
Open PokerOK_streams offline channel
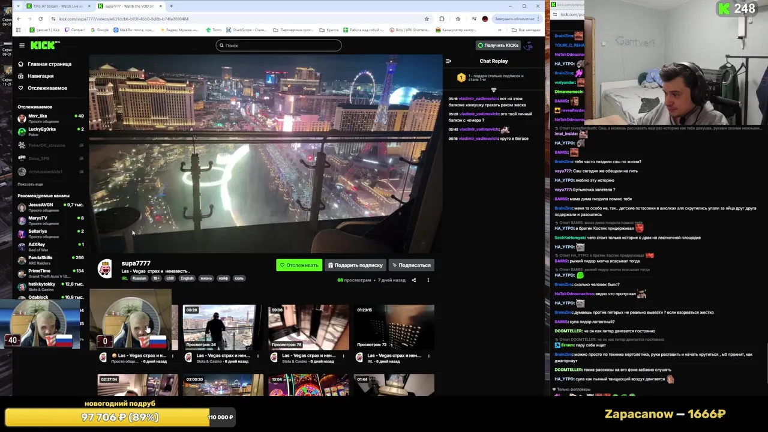click(50, 145)
